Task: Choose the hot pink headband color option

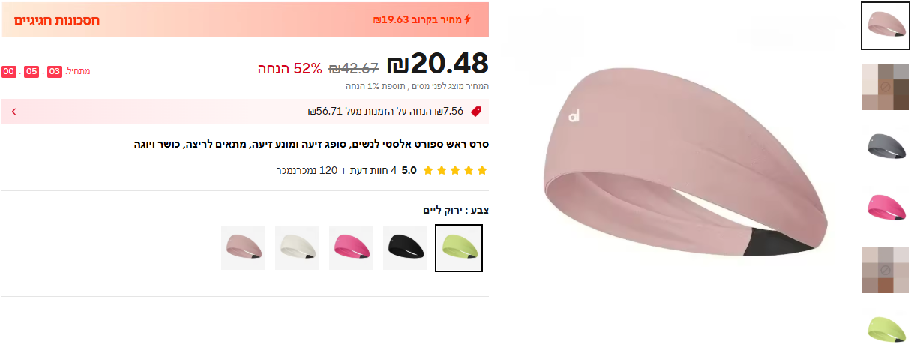Action: point(351,248)
